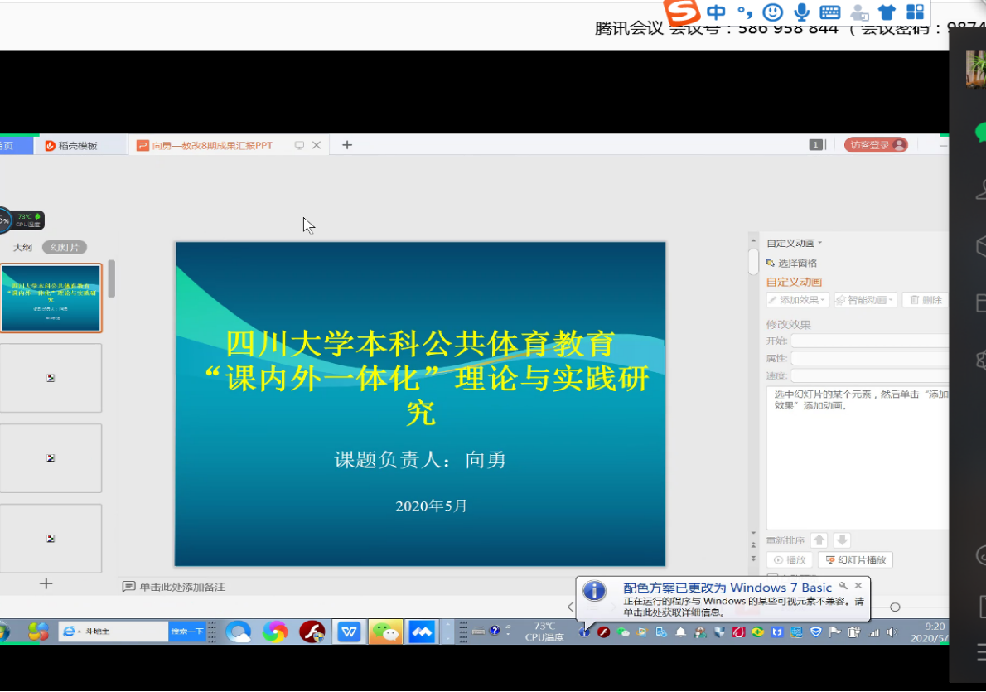Screen dimensions: 986x692
Task: Switch to 大纲 outline view
Action: [x=22, y=247]
